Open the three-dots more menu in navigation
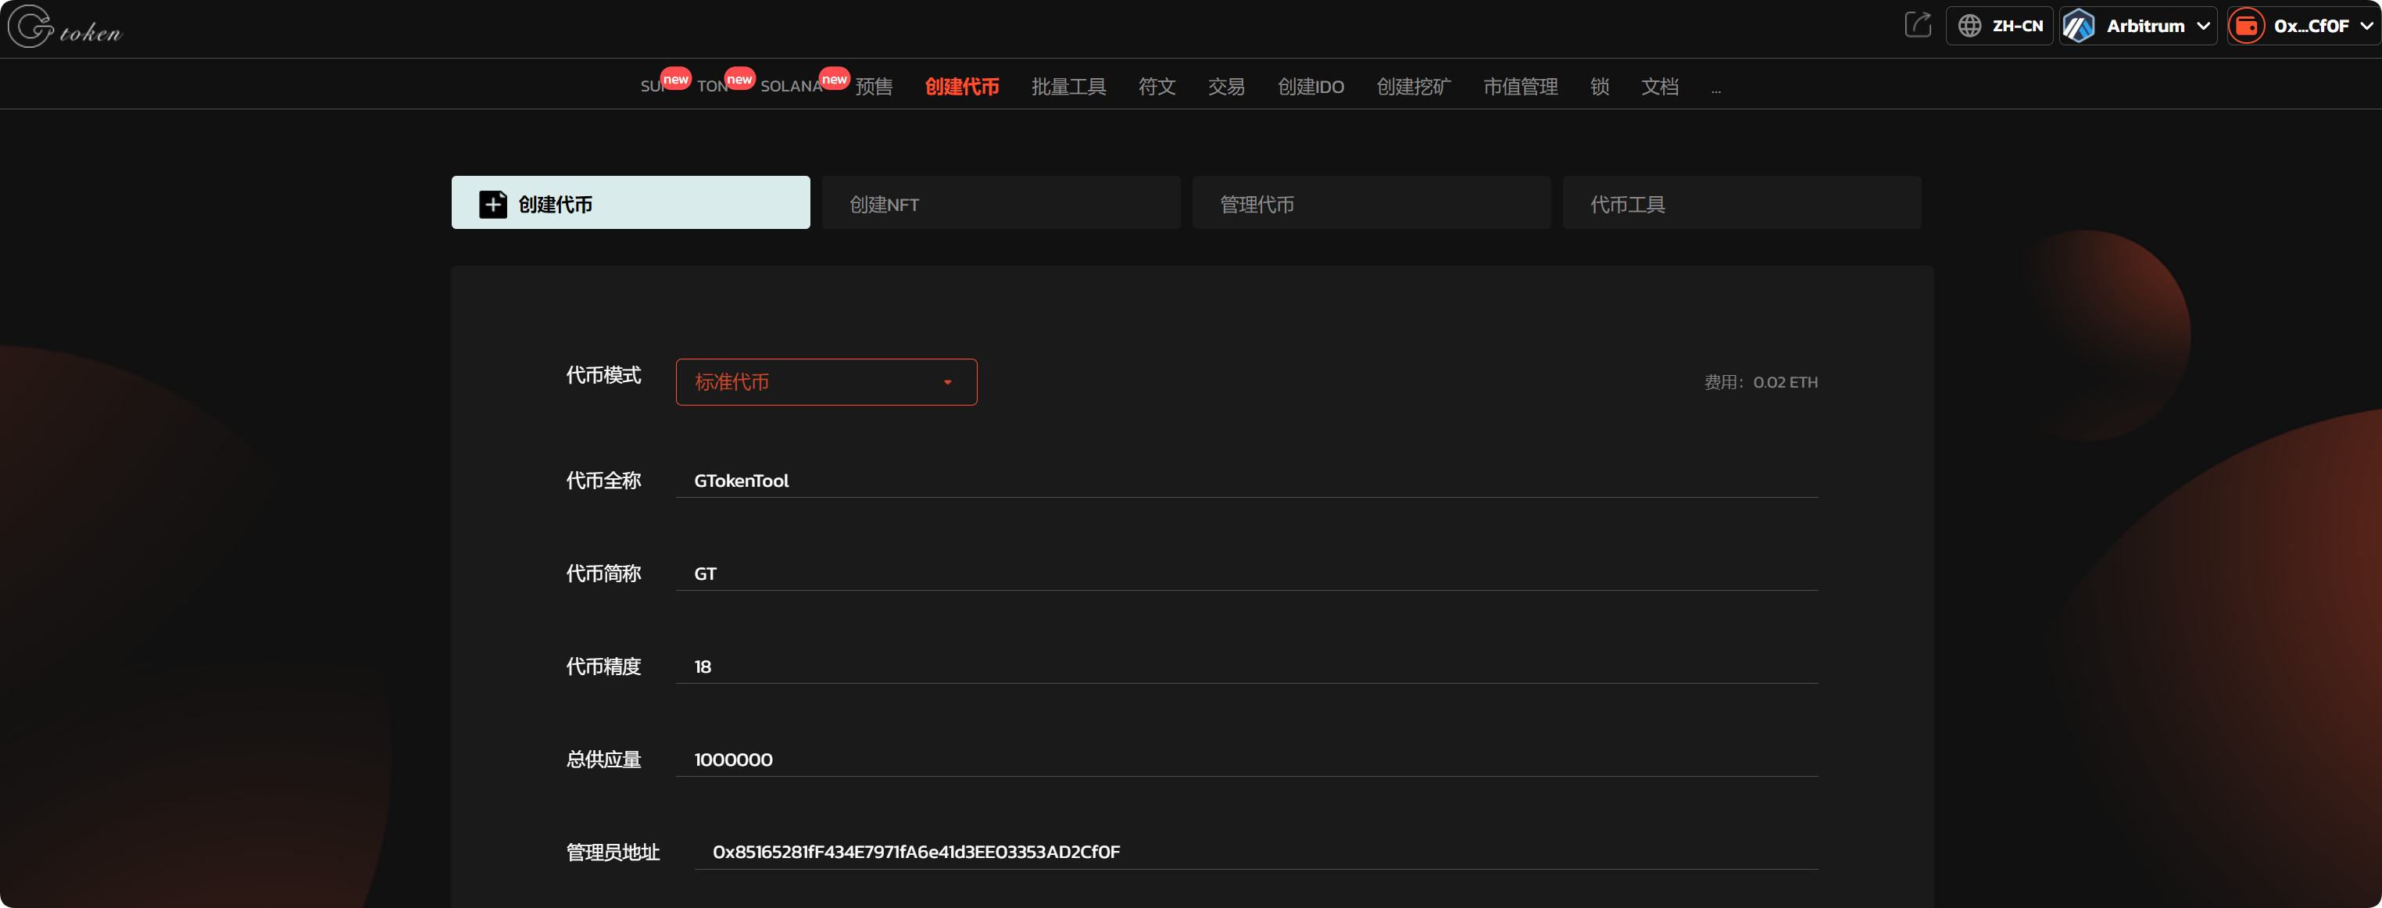Screen dimensions: 2382x908 coord(1715,89)
